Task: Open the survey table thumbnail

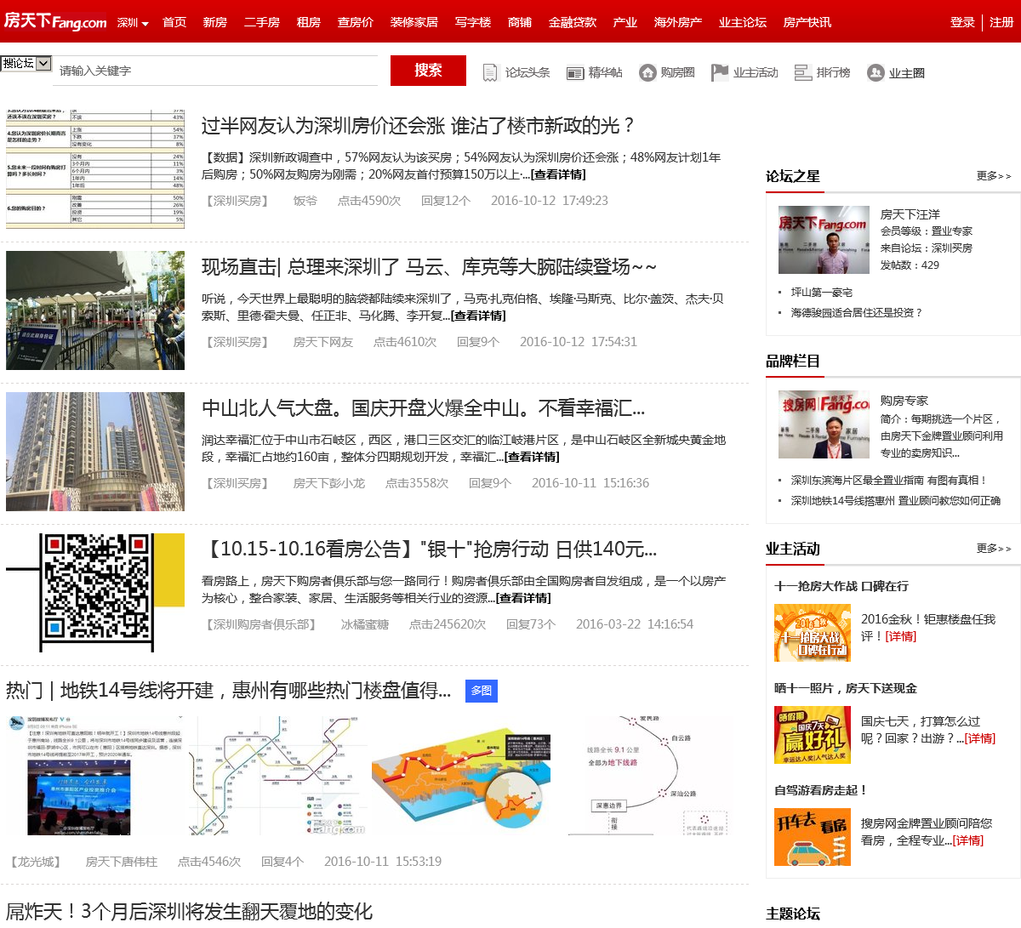Action: (x=95, y=169)
